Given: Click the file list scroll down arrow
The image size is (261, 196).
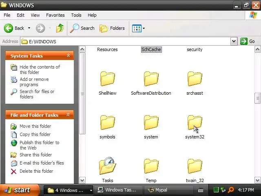Looking at the screenshot, I should point(257,180).
